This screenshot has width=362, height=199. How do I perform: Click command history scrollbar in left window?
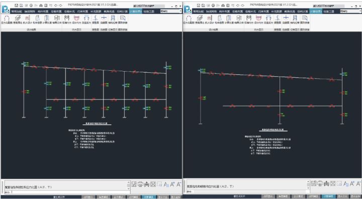[128, 185]
